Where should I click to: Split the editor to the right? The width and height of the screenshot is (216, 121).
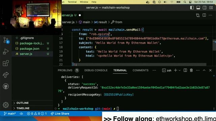[204, 15]
